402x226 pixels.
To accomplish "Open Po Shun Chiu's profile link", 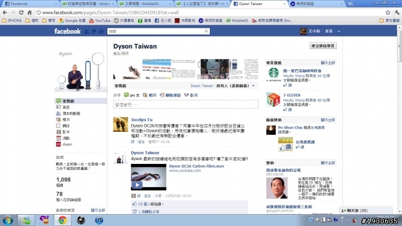I will click(x=290, y=127).
